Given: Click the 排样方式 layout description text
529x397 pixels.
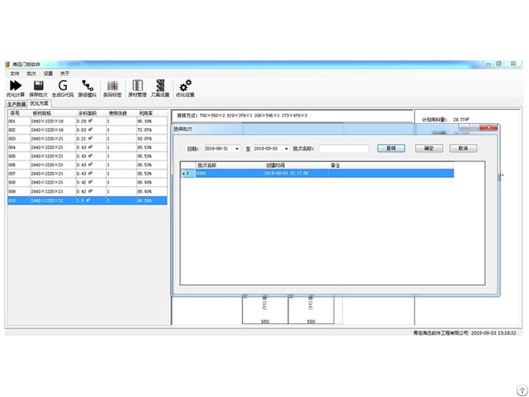Looking at the screenshot, I should coord(242,116).
